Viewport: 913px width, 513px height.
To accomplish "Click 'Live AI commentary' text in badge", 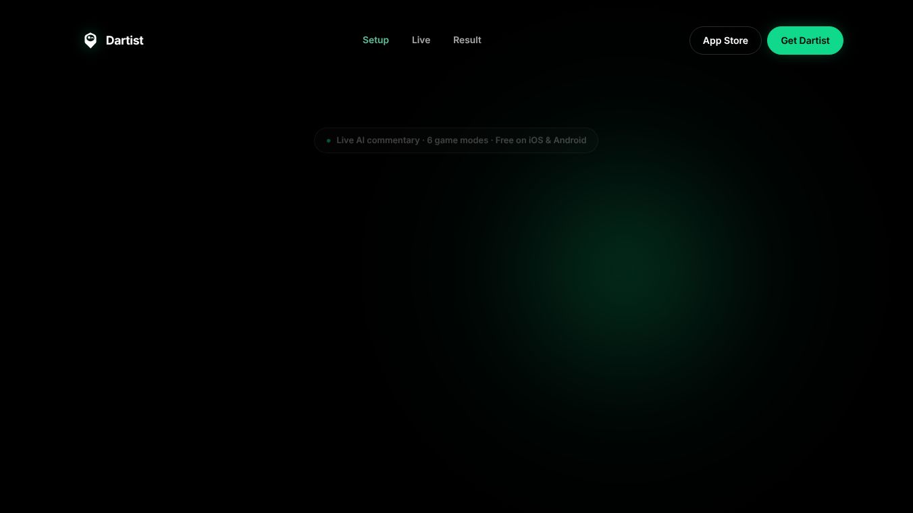I will pos(378,140).
